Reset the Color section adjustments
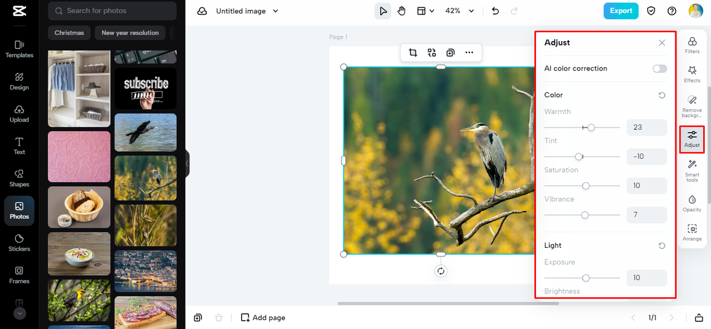The height and width of the screenshot is (329, 711). point(662,95)
